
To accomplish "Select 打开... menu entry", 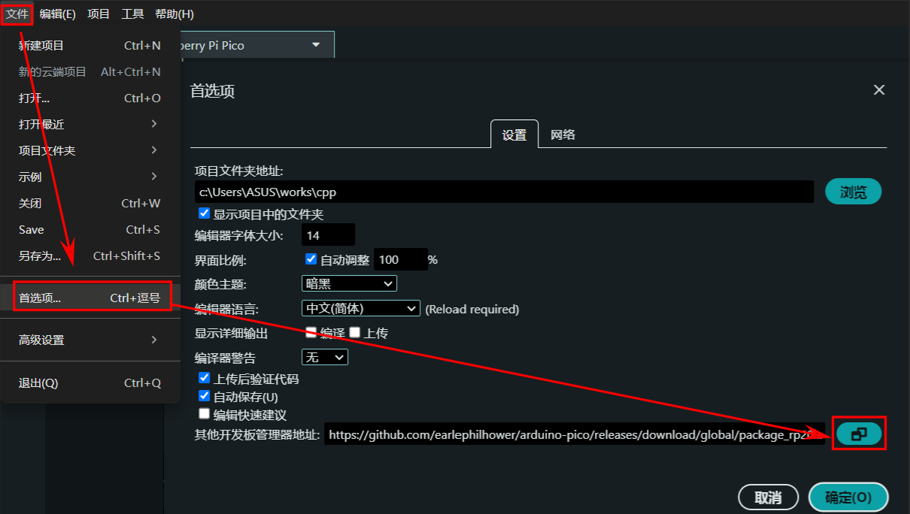I will click(x=89, y=98).
